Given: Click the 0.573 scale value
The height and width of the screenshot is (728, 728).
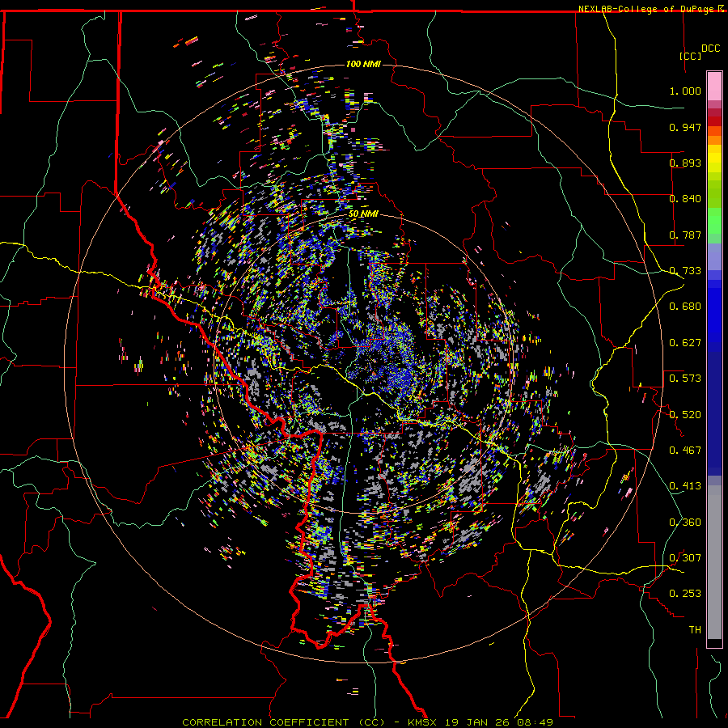Looking at the screenshot, I should (x=685, y=379).
